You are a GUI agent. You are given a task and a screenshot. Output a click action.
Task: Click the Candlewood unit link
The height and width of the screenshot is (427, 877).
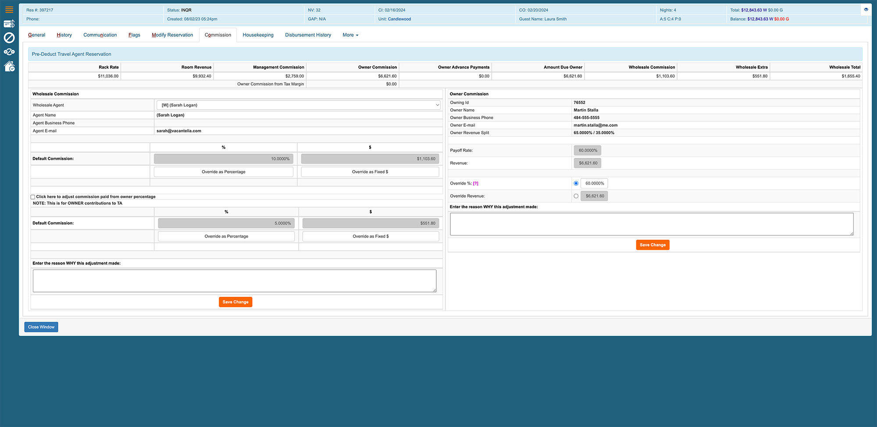coord(399,19)
